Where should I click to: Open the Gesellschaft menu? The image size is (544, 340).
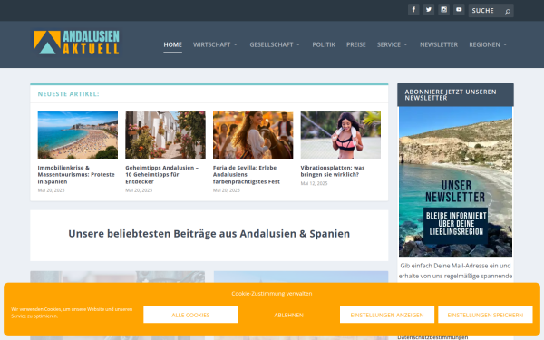coord(271,44)
